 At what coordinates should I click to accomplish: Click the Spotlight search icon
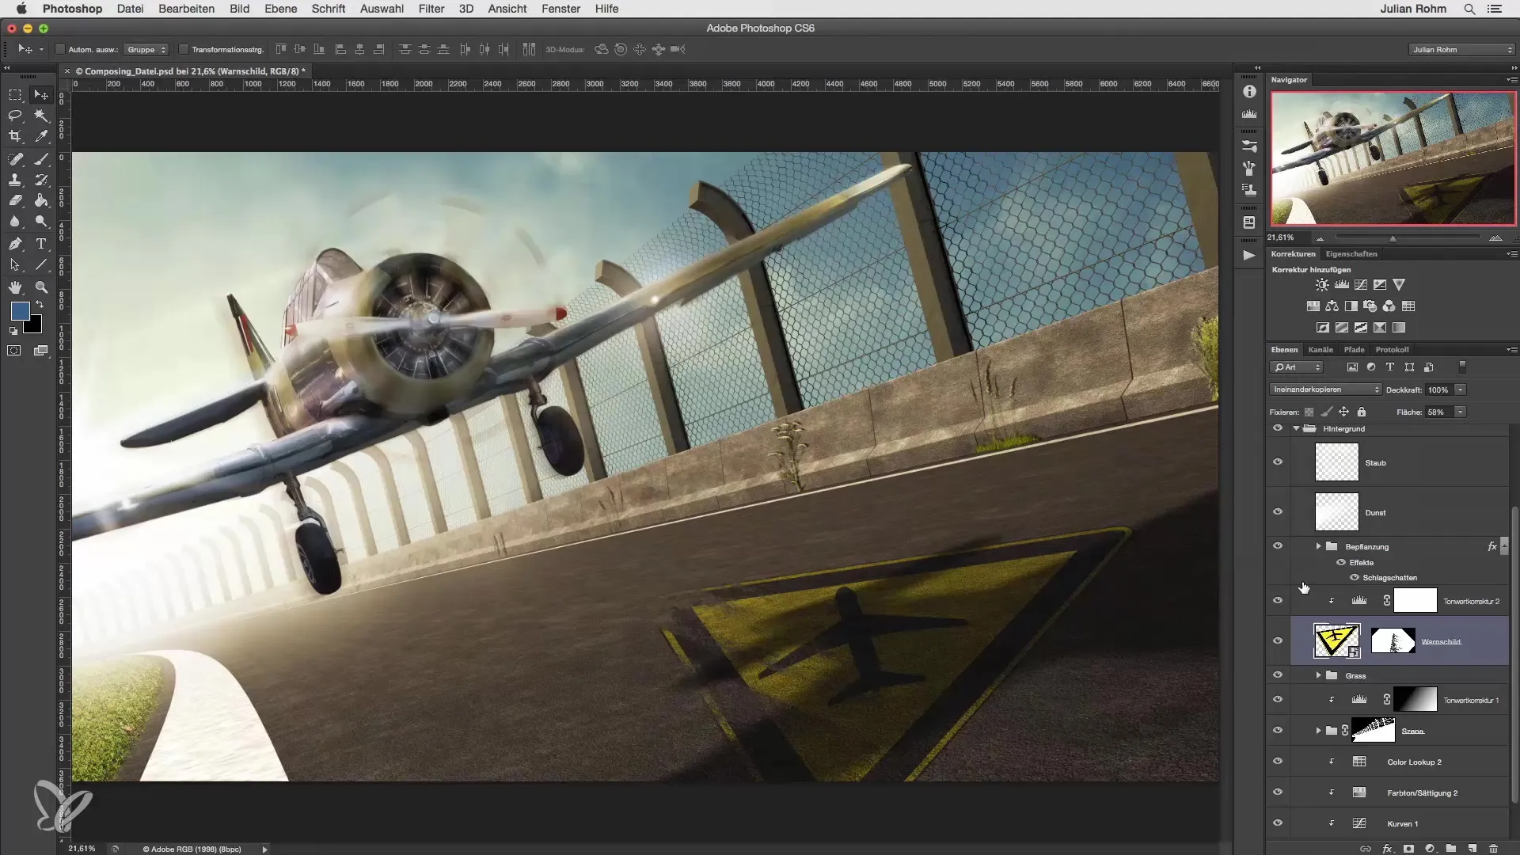(x=1469, y=9)
